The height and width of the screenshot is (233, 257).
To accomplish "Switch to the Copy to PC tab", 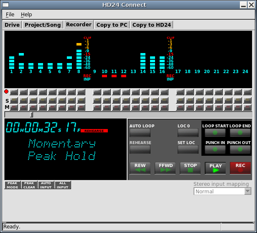I will coord(112,25).
